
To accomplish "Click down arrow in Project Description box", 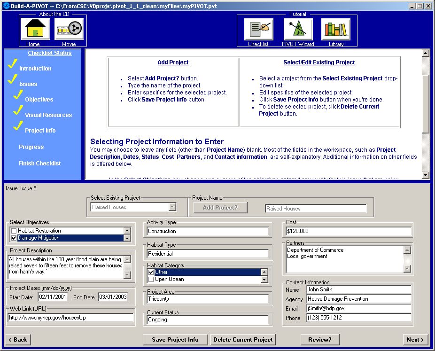I will 127,275.
